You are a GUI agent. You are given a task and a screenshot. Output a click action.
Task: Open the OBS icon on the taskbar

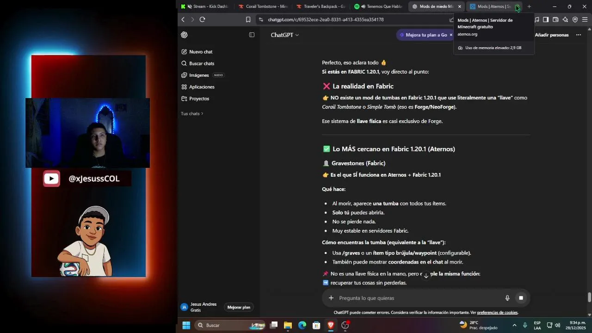(345, 325)
